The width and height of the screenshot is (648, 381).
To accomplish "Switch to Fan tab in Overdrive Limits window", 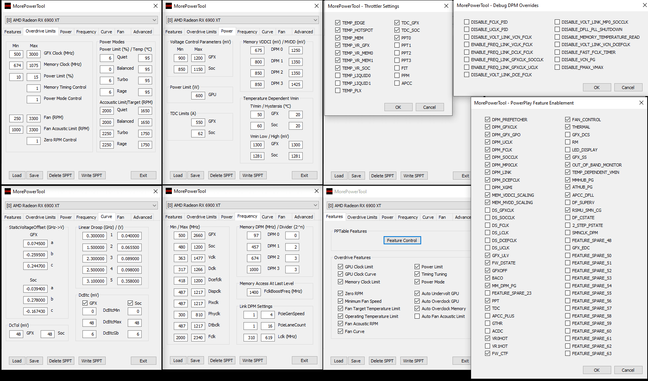I will (x=120, y=32).
